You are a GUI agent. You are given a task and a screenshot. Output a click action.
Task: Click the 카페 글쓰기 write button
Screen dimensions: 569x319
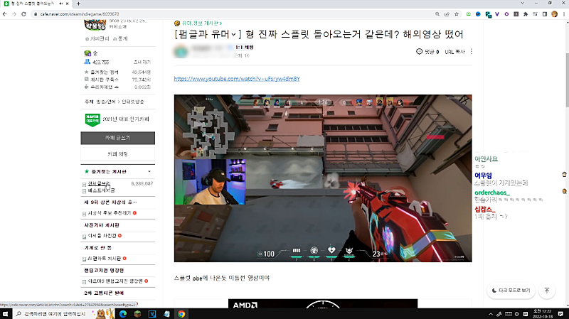[117, 138]
